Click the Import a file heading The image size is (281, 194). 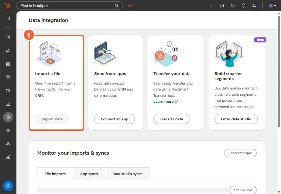tap(48, 74)
